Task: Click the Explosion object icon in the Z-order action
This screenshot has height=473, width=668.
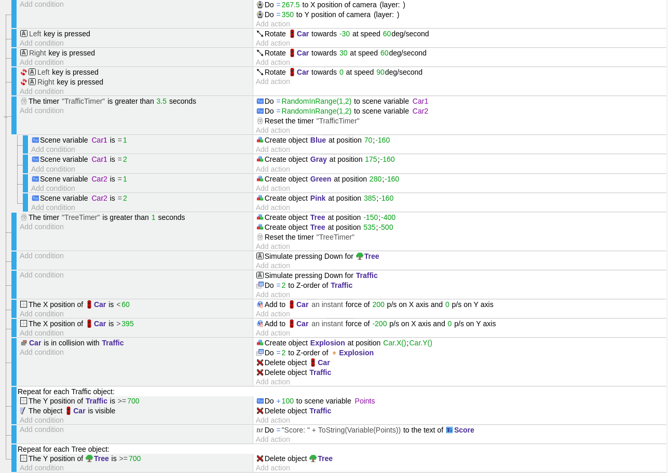Action: [x=334, y=353]
